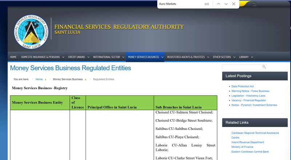Open the International Sector menu
The image size is (291, 160).
coord(107,57)
